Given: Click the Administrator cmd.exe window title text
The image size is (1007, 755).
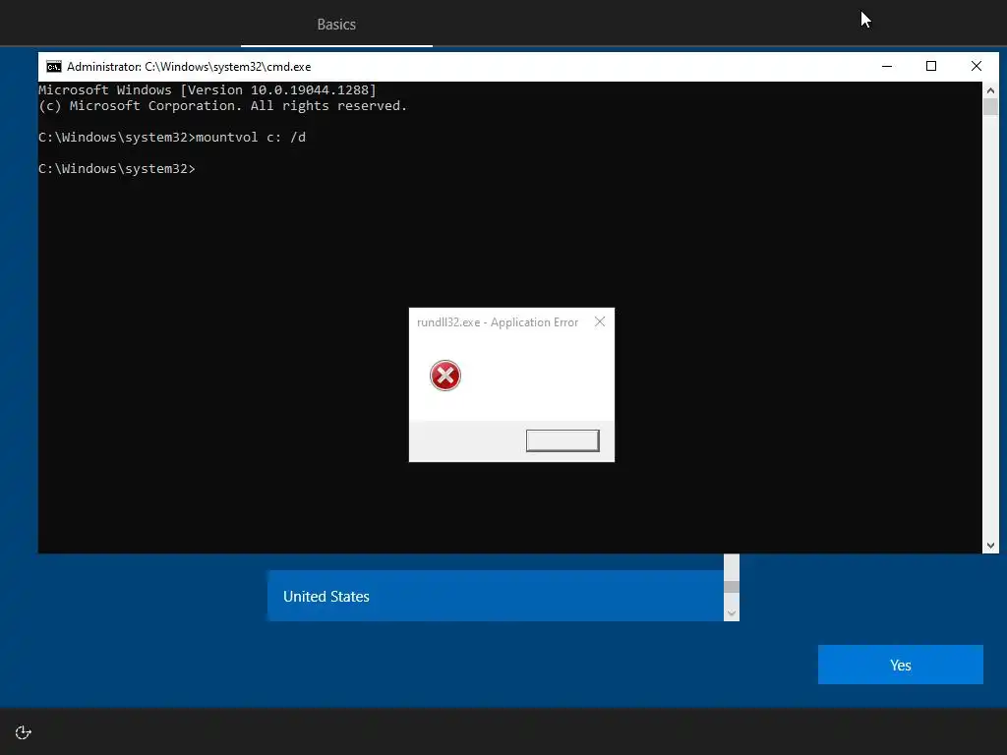Looking at the screenshot, I should [189, 67].
